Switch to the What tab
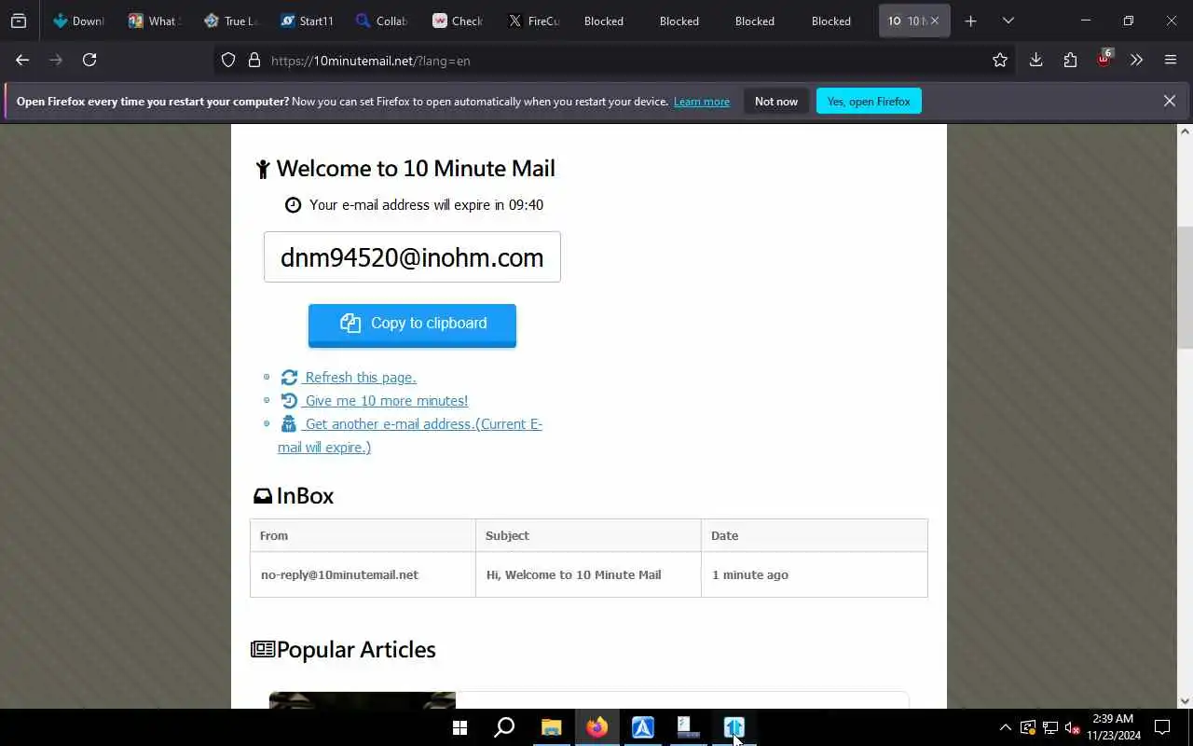1193x746 pixels. [155, 21]
